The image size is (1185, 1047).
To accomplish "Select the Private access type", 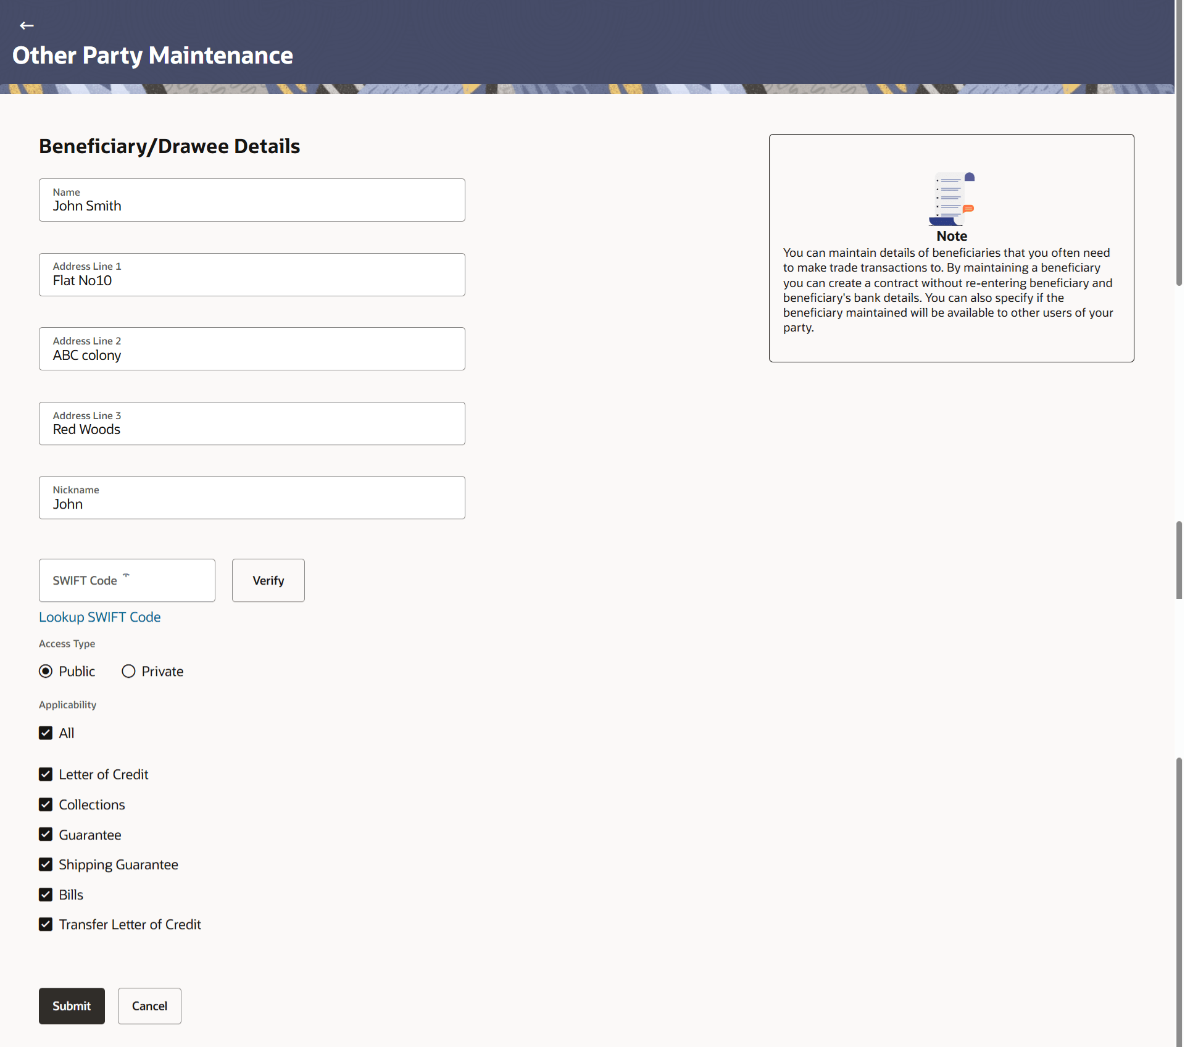I will tap(128, 671).
